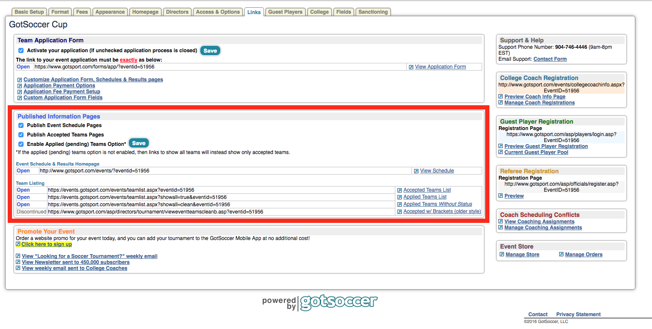Select the Homepage tab
Viewport: 652px width, 329px height.
click(145, 12)
